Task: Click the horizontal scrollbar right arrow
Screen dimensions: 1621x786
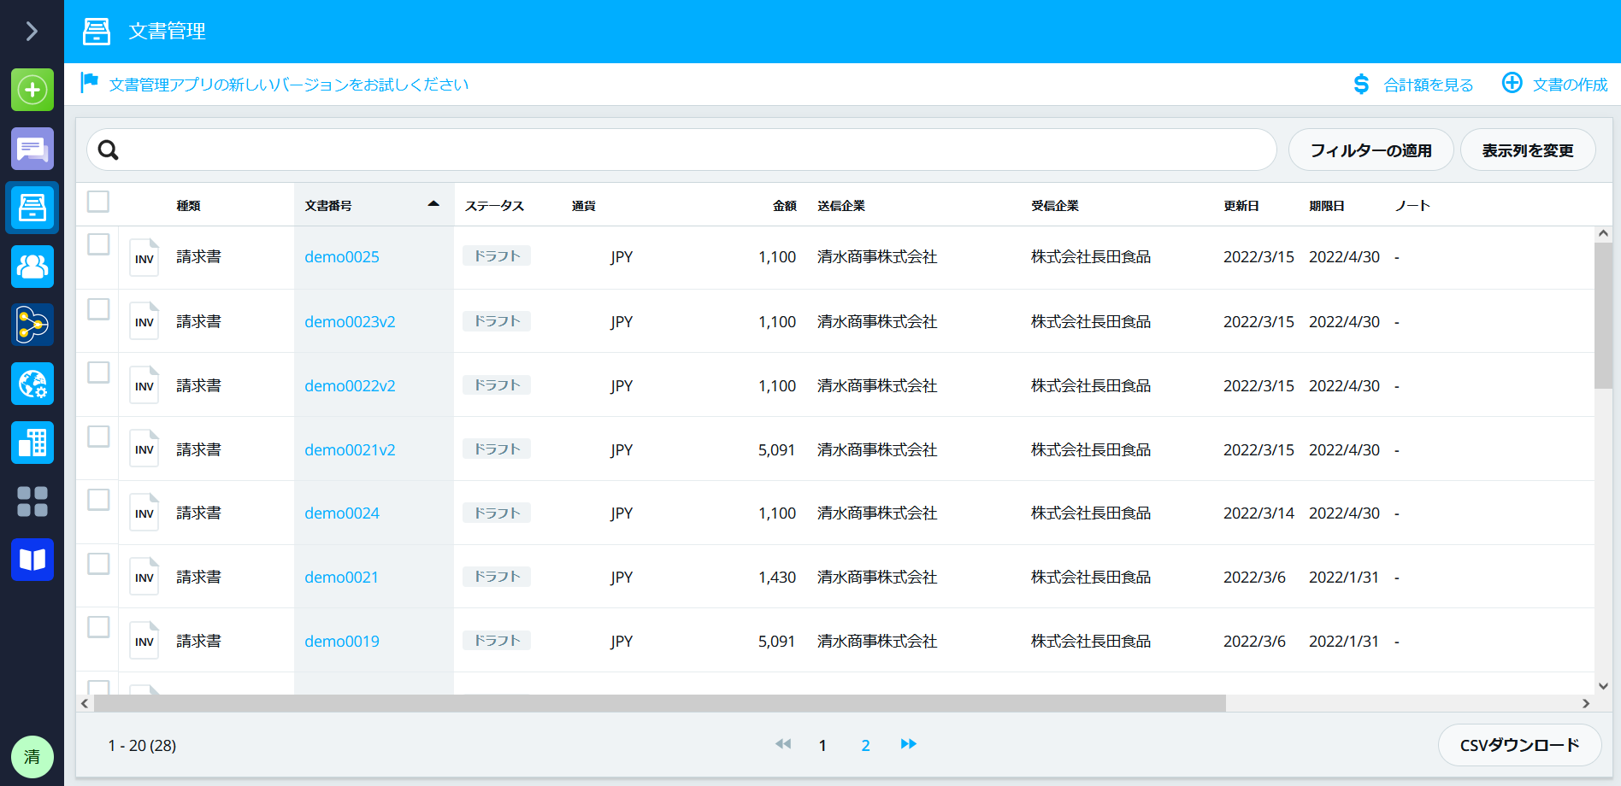Action: (1586, 703)
